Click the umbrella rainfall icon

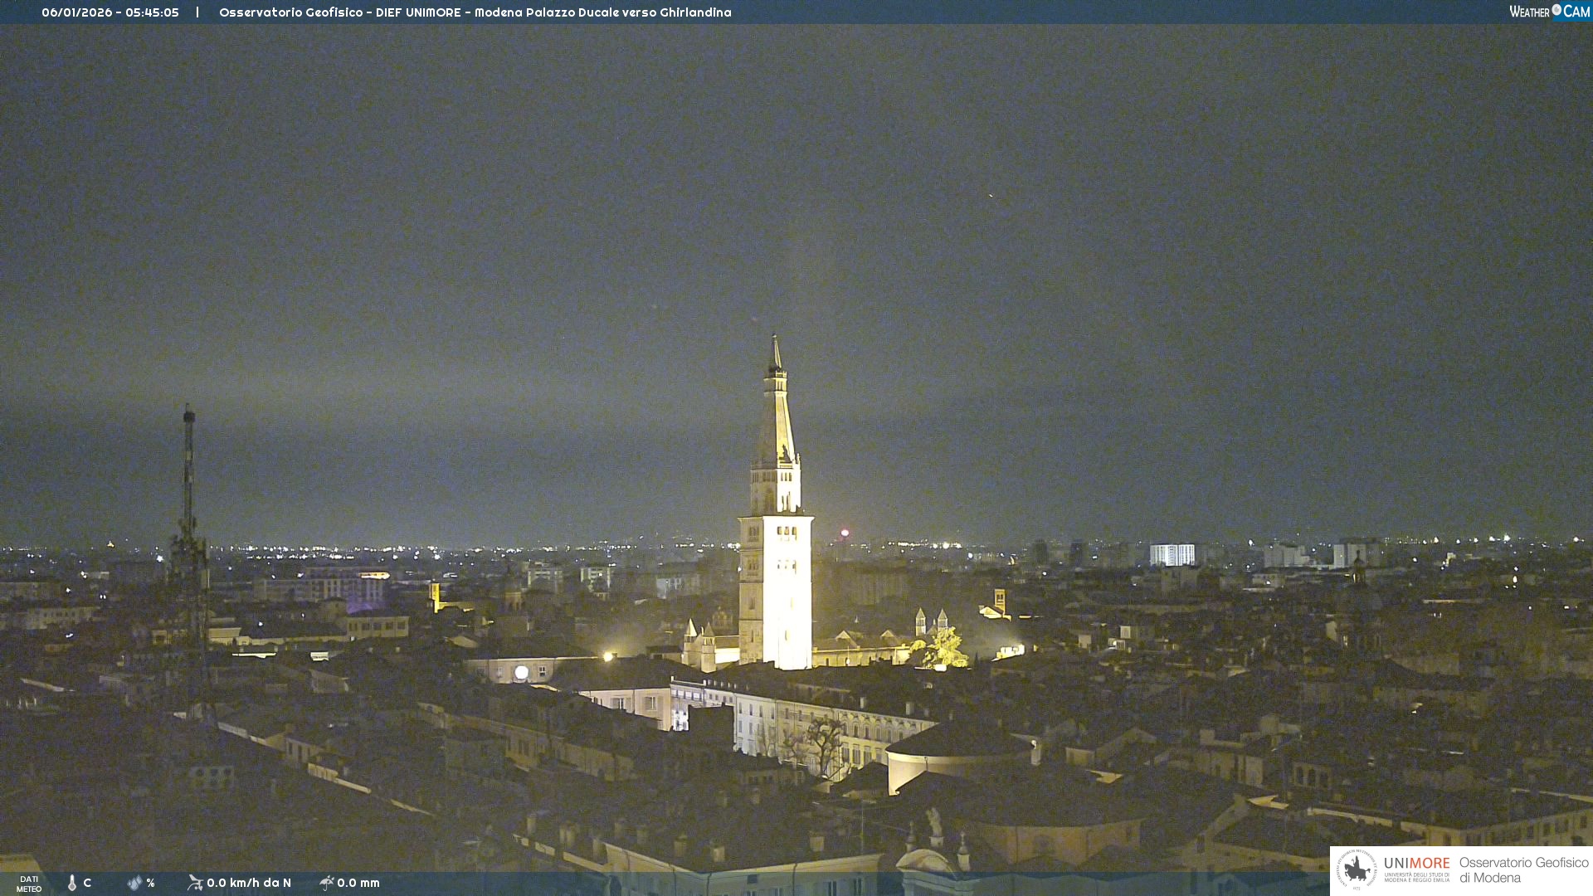click(326, 883)
